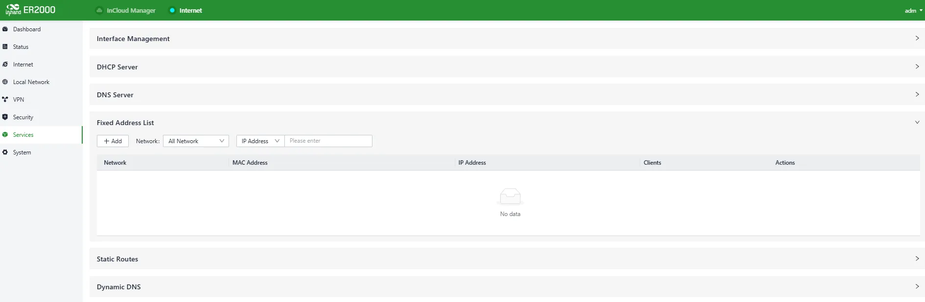Expand the DHCP Server section arrow

917,66
